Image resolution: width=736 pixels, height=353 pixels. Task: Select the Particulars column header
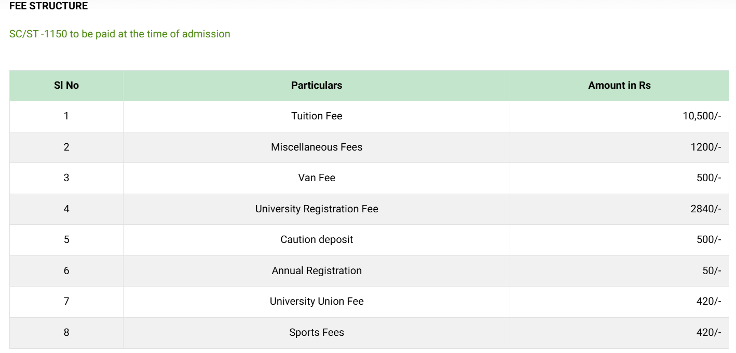coord(317,86)
